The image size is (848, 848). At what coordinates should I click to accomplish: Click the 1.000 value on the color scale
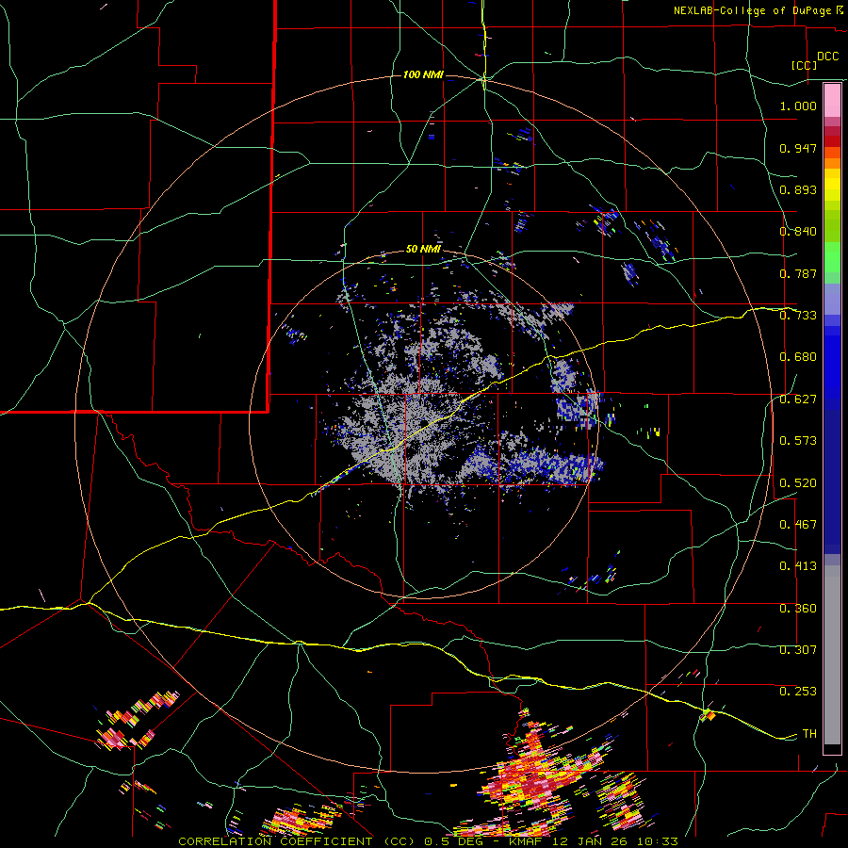[x=798, y=106]
